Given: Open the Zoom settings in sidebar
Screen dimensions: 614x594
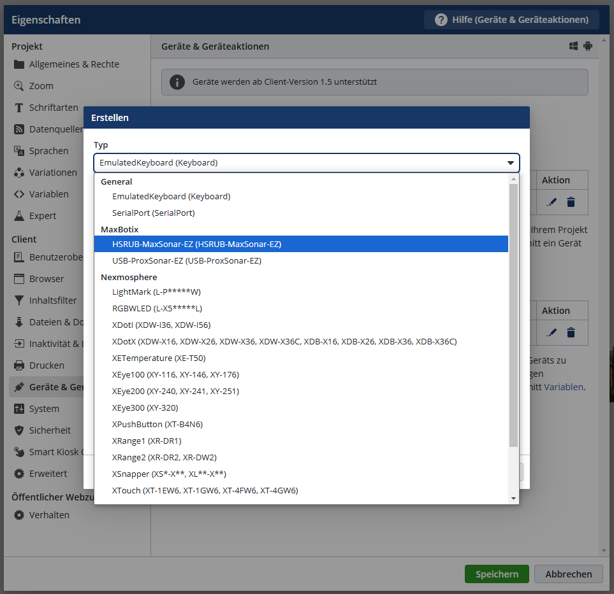Looking at the screenshot, I should (x=41, y=86).
